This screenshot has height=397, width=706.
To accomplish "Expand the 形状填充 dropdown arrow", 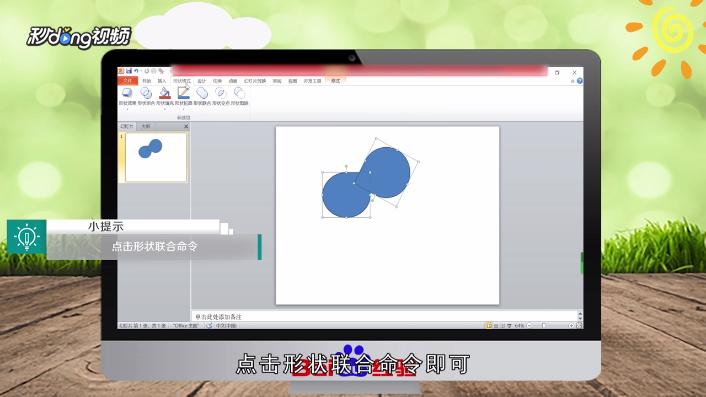I will (165, 109).
